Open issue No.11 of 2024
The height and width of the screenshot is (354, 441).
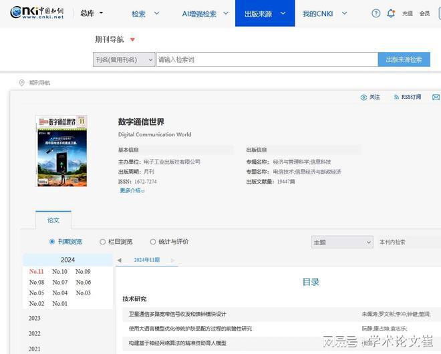(37, 272)
